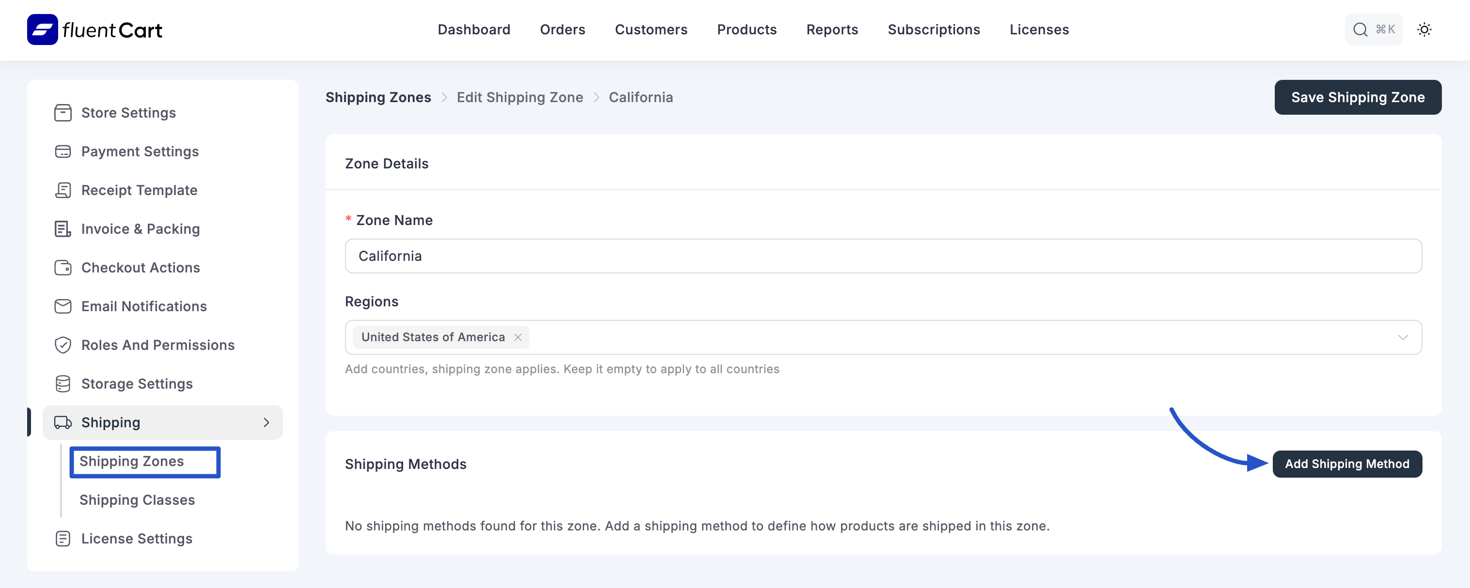Remove United States of America region tag
This screenshot has height=588, width=1470.
518,337
